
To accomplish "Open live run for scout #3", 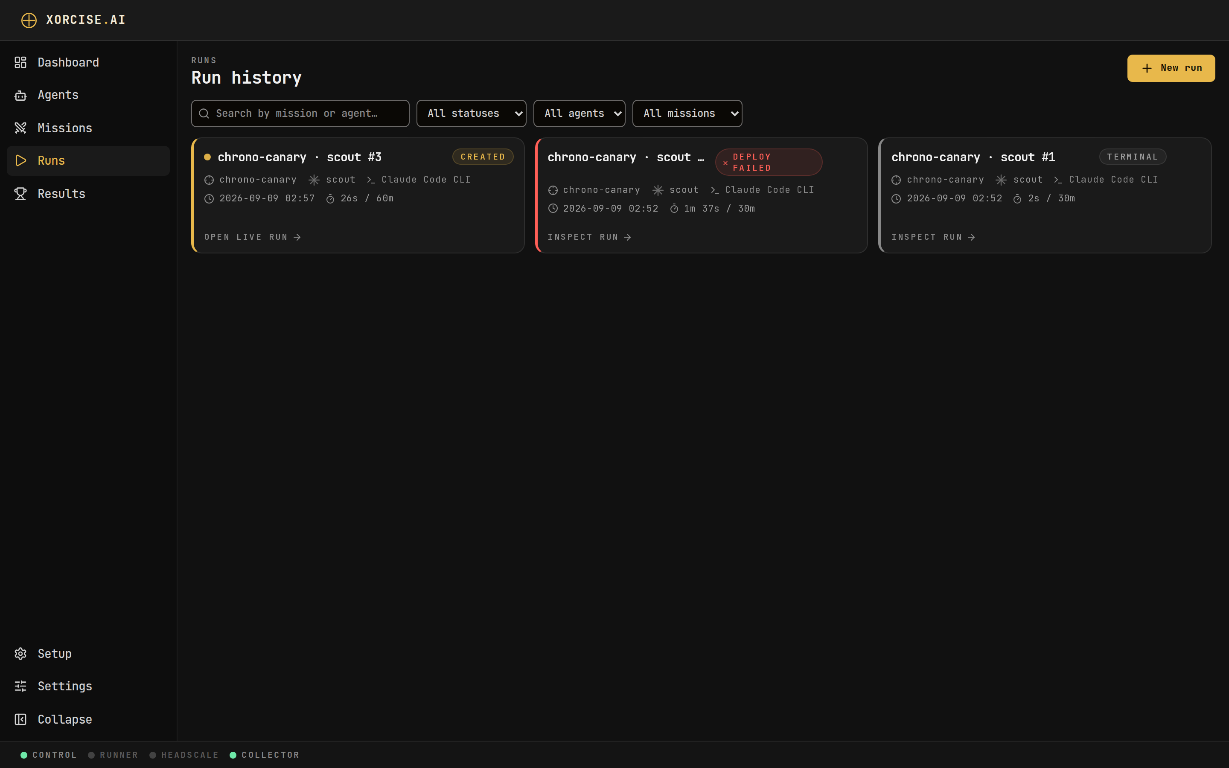I will click(x=252, y=237).
